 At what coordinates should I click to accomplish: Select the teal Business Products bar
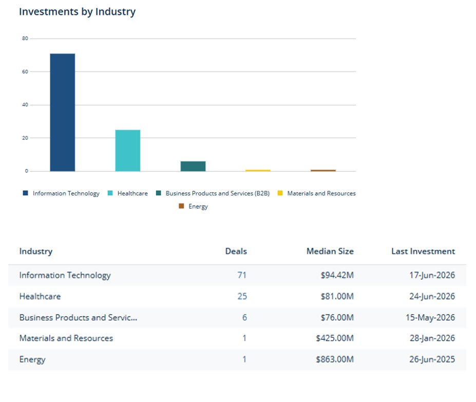(193, 166)
